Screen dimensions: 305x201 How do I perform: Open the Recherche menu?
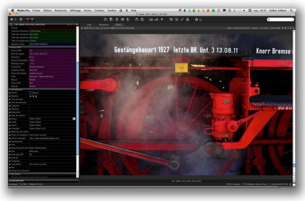[61, 10]
